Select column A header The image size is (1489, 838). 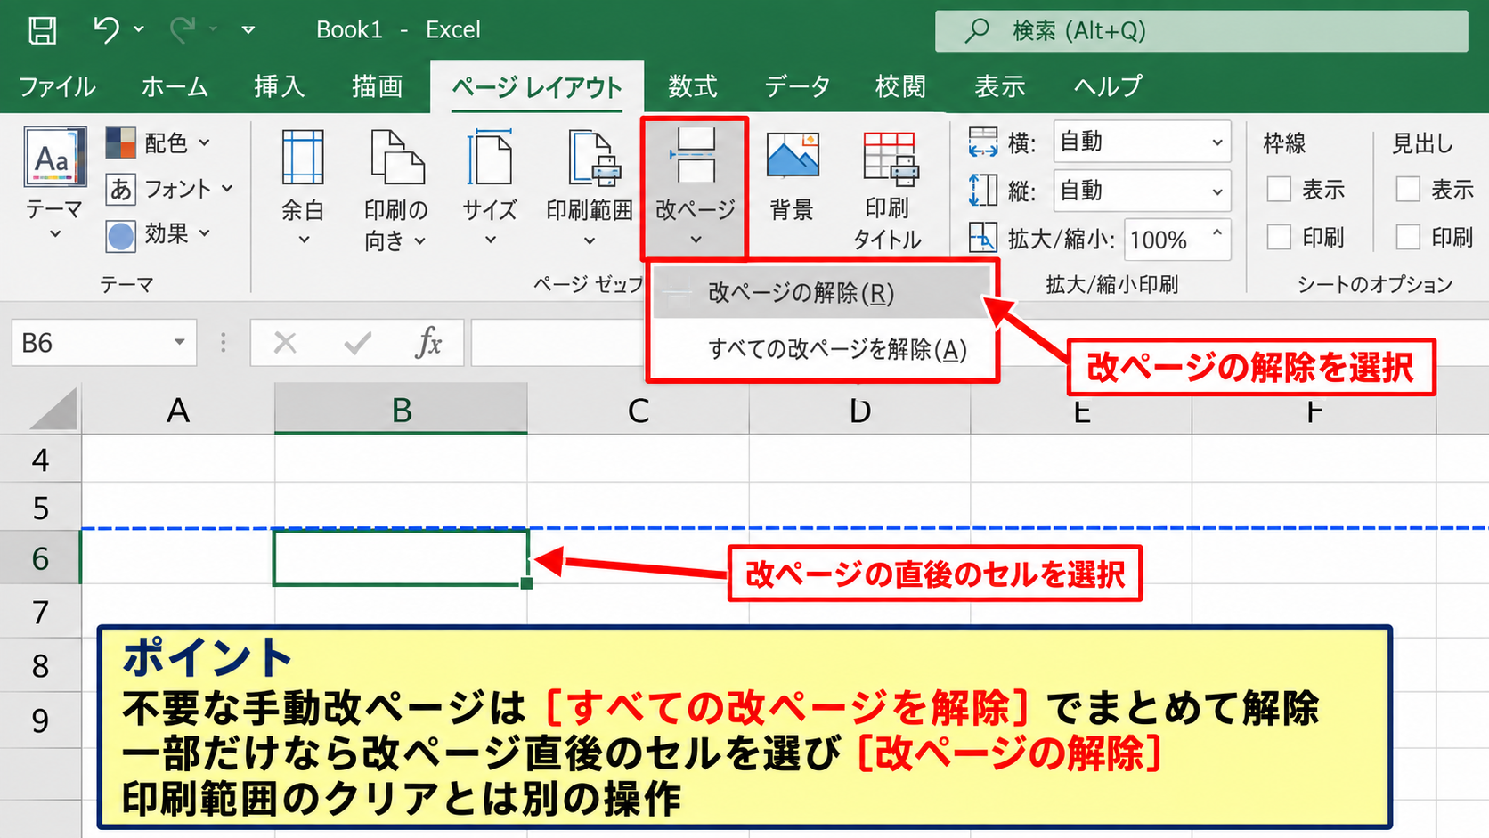(x=178, y=411)
